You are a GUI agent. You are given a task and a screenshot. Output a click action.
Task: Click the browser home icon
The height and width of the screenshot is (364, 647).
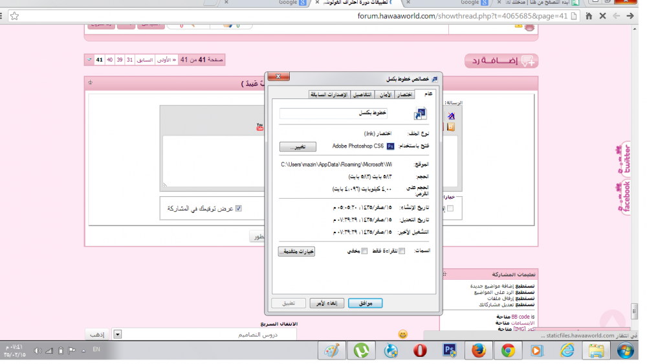(589, 16)
